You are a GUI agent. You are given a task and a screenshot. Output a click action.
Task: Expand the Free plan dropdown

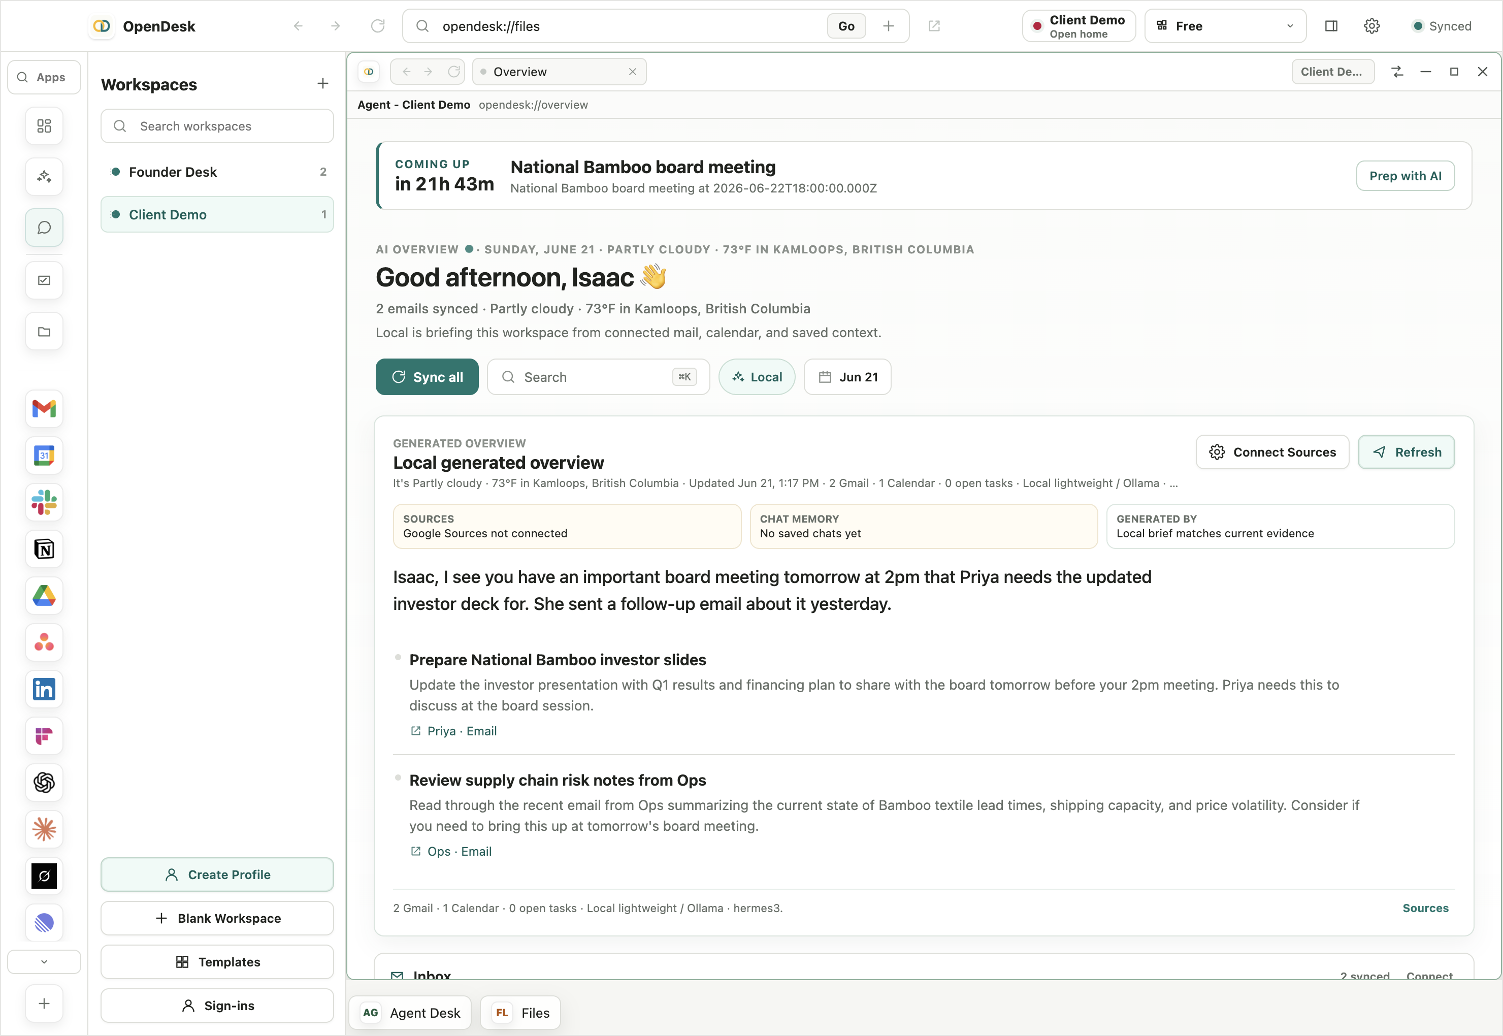pyautogui.click(x=1225, y=26)
